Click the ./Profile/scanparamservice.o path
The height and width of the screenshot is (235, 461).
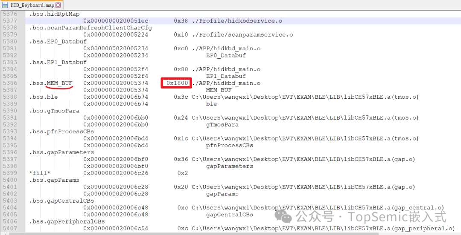click(x=242, y=34)
